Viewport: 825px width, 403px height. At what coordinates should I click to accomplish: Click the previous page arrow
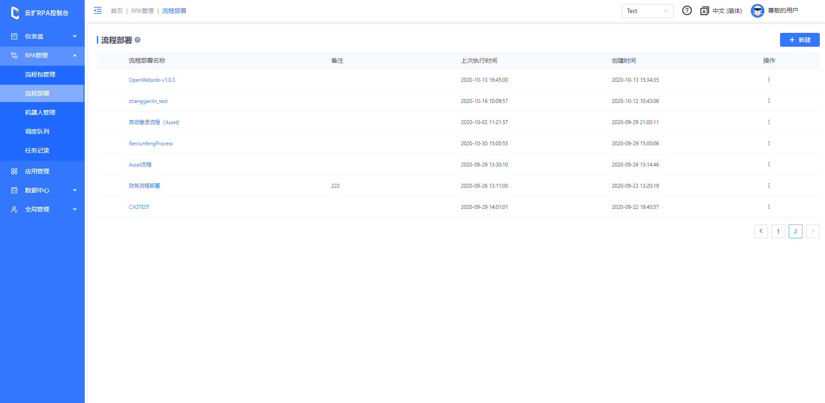[761, 231]
